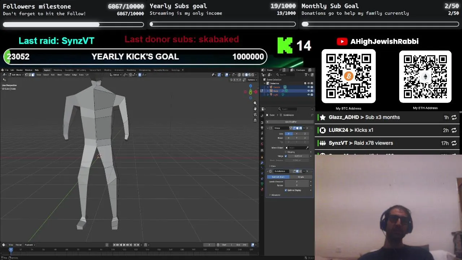Open the Modifiers wrench properties tab
Image resolution: width=462 pixels, height=260 pixels.
[262, 163]
